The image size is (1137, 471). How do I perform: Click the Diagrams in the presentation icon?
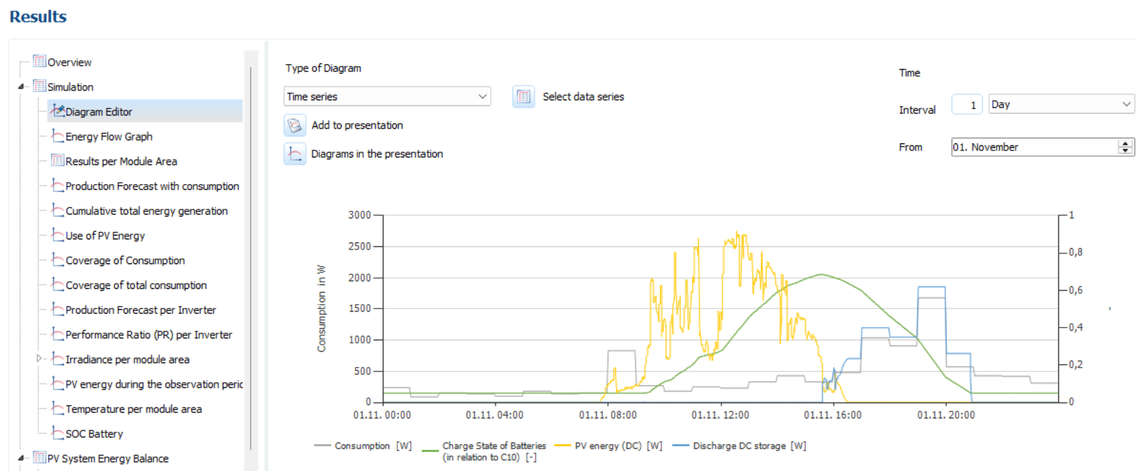point(295,154)
